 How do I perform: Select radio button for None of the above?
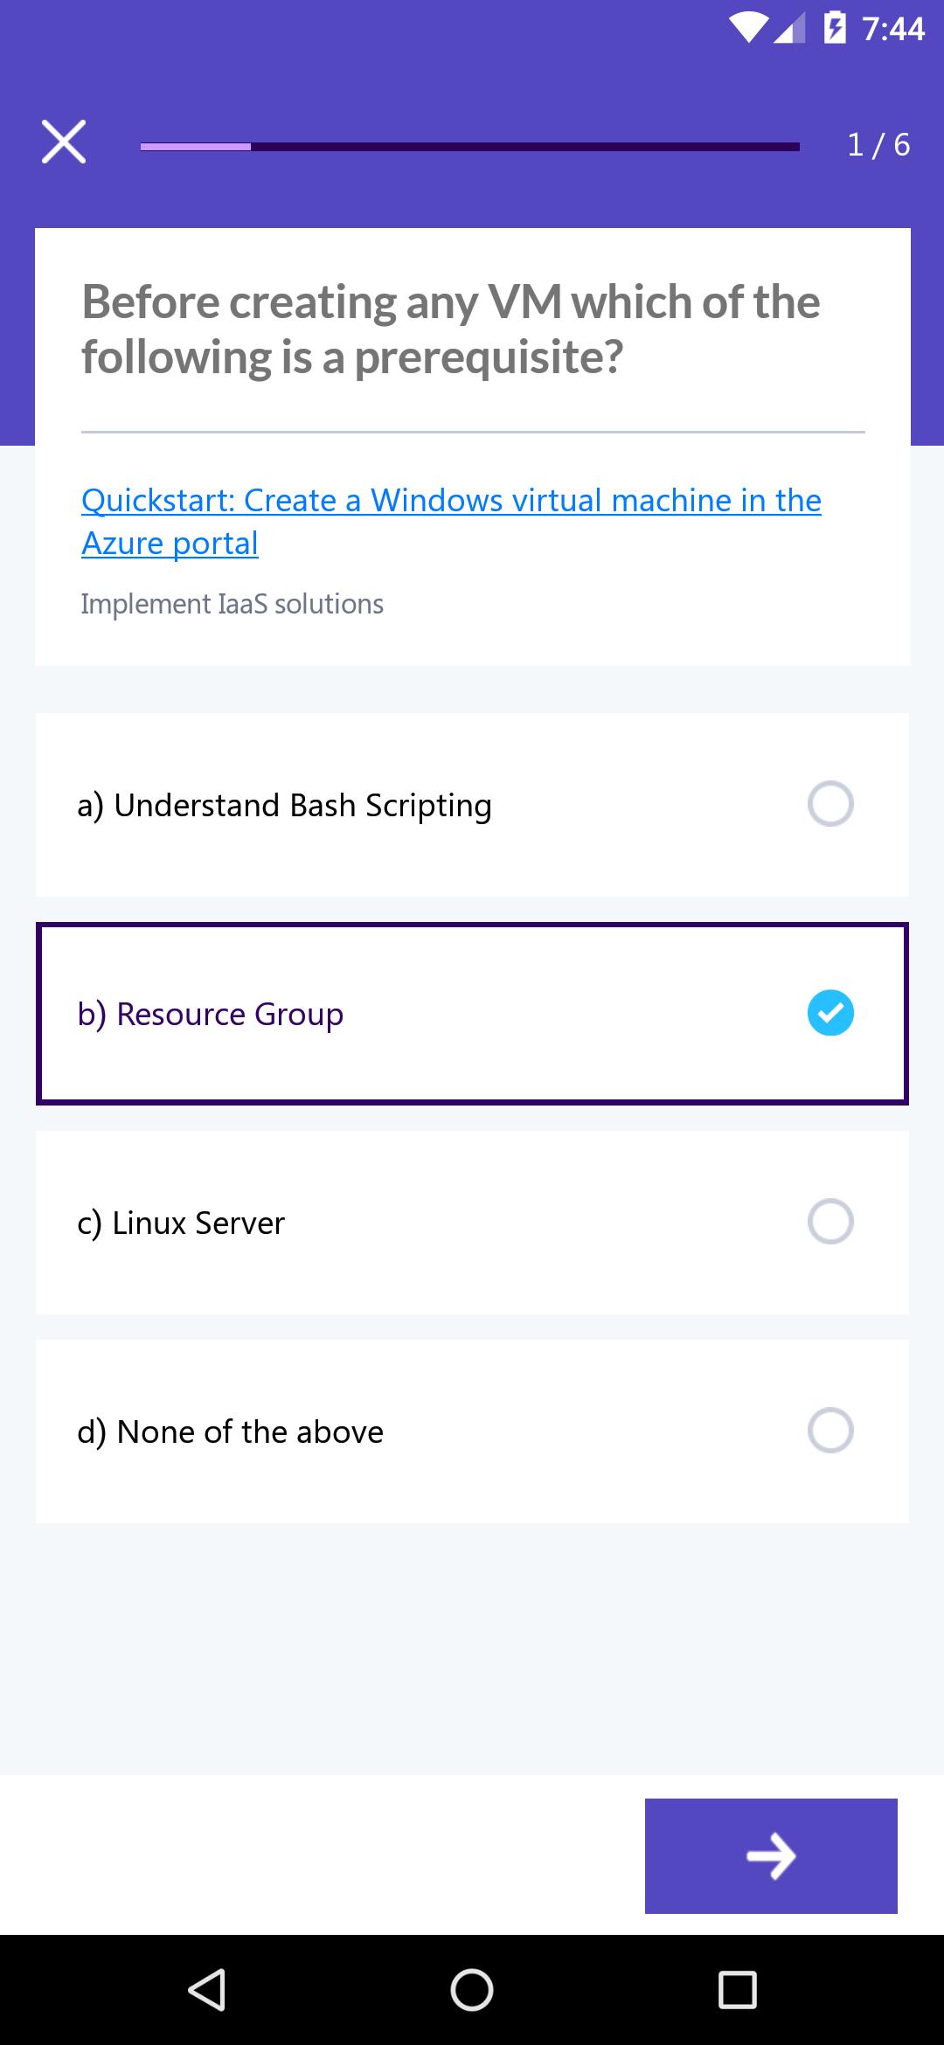(x=830, y=1431)
